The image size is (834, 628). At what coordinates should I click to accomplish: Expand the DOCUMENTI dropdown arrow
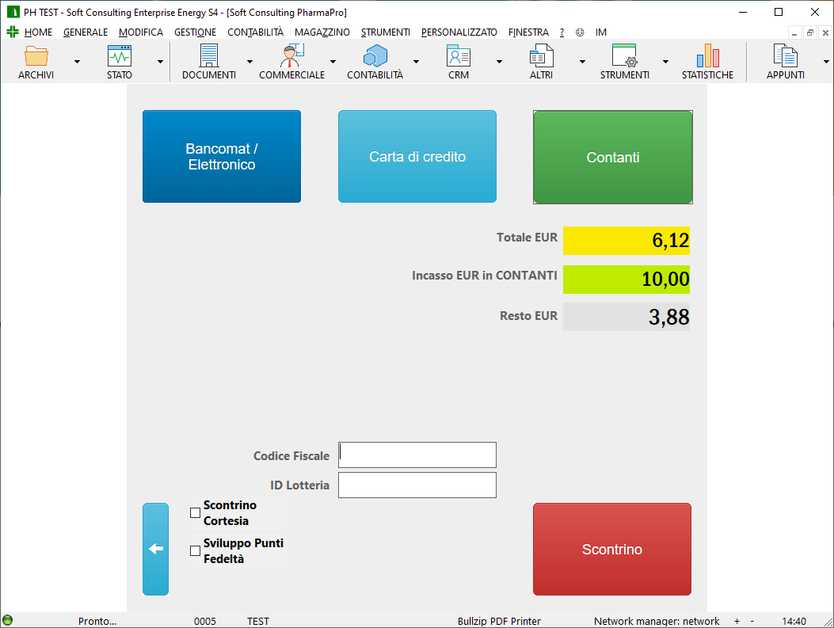pyautogui.click(x=249, y=62)
